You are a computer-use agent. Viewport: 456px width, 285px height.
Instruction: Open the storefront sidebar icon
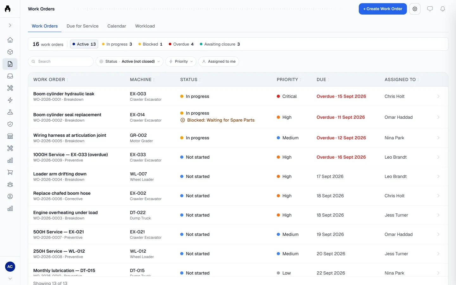10,136
